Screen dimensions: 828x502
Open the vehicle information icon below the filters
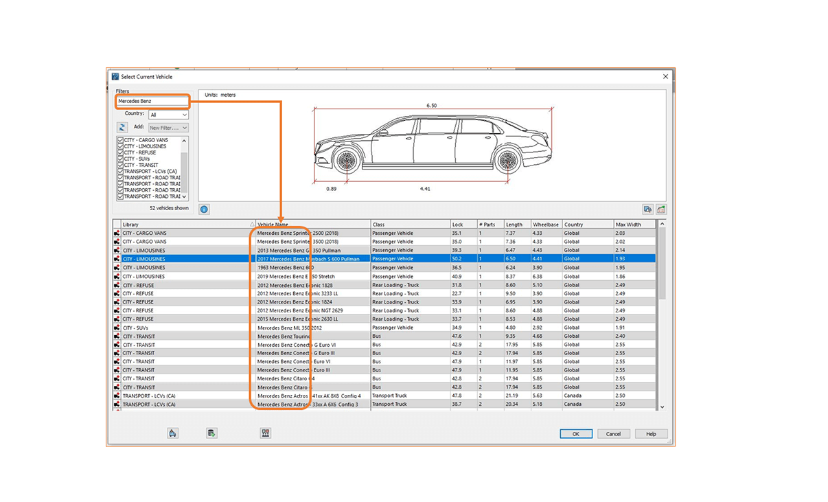204,209
